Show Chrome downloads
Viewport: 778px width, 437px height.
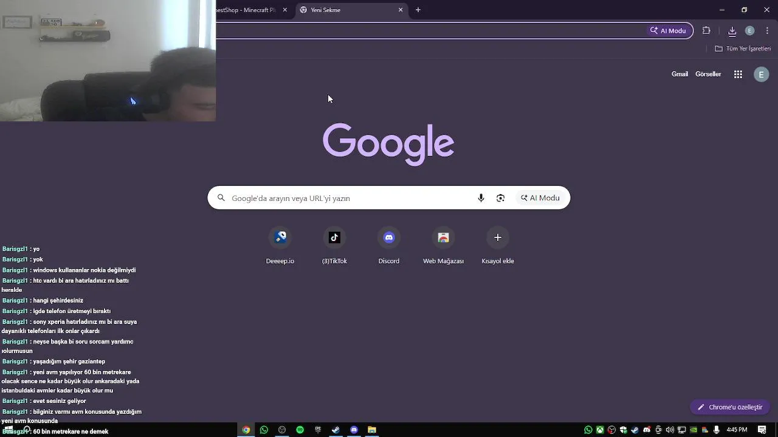click(732, 30)
